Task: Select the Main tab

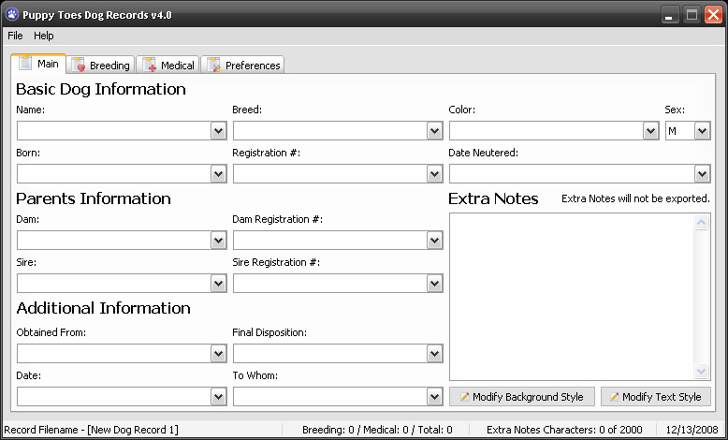Action: (x=38, y=64)
